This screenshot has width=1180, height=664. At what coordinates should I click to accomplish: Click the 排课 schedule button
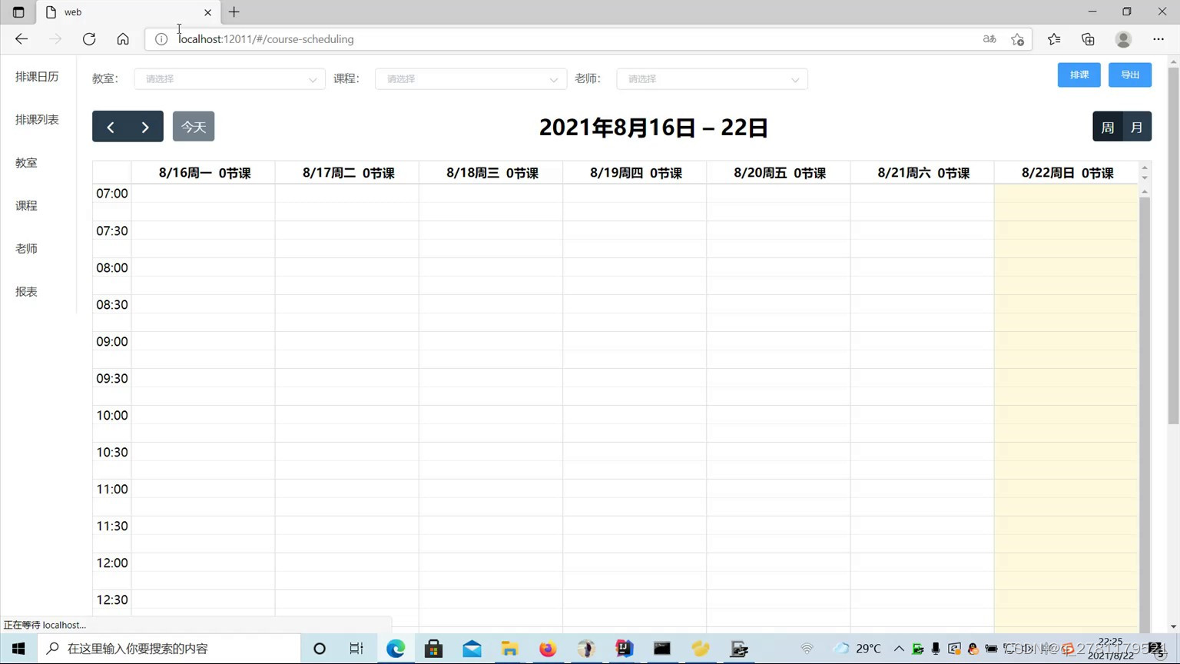[1079, 75]
